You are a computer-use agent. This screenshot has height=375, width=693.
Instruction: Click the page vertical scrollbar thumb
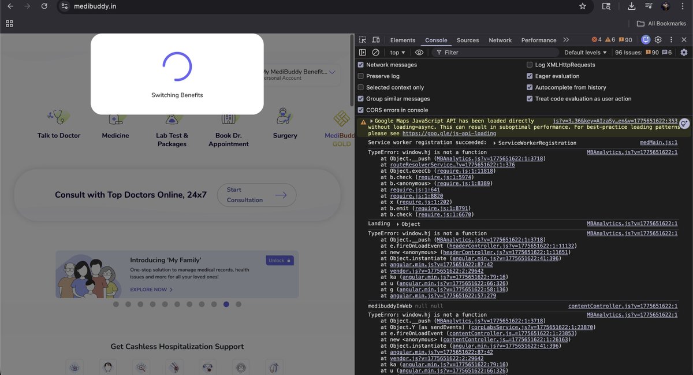coord(351,69)
